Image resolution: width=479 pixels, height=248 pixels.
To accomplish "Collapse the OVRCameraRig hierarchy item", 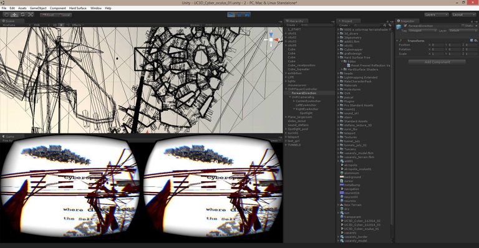I will (290, 97).
